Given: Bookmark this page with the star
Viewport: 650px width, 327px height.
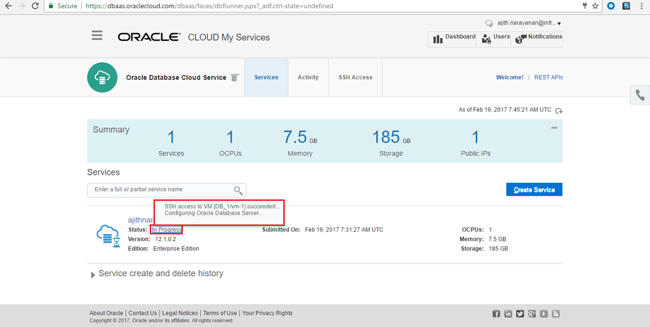Looking at the screenshot, I should point(596,6).
